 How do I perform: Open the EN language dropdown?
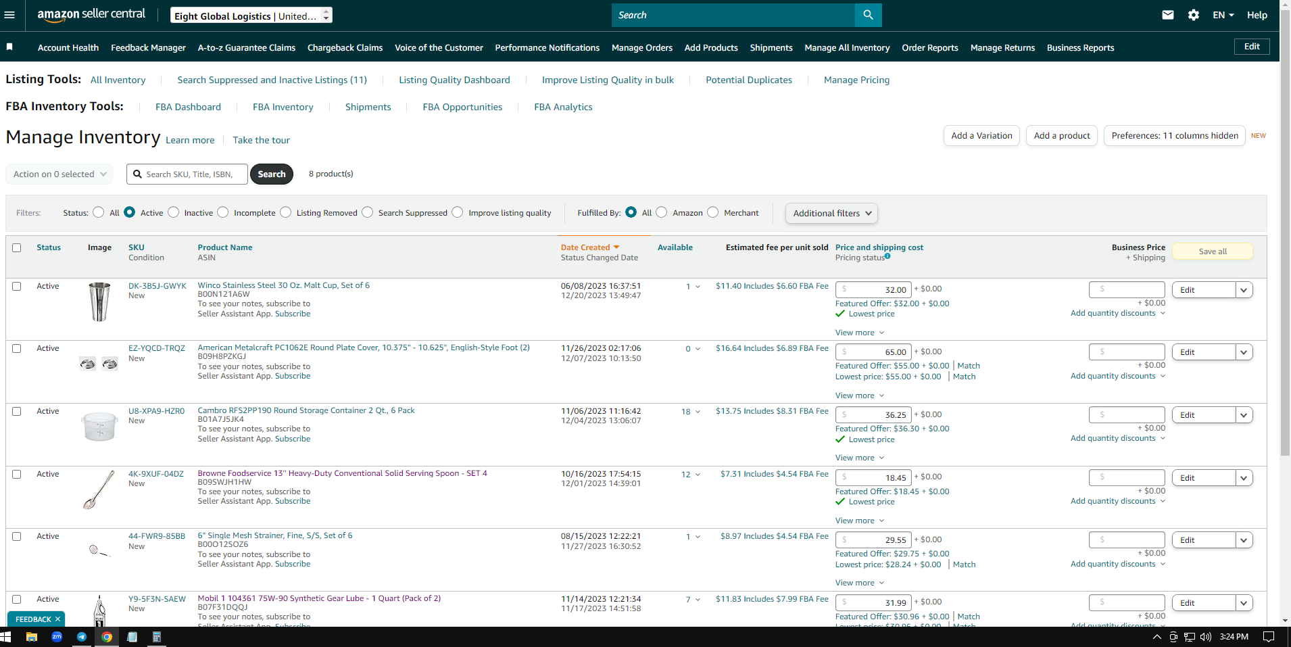1223,15
